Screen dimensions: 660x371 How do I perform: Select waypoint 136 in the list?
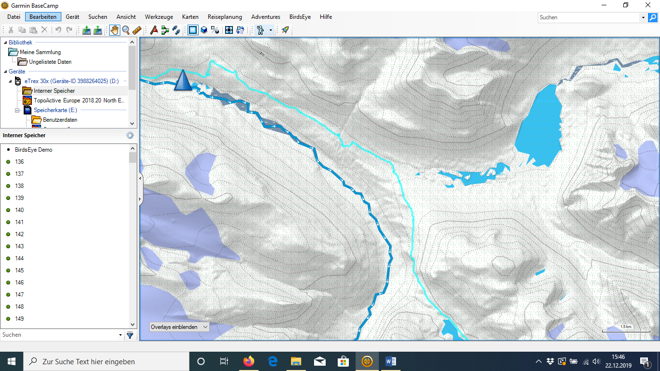19,162
